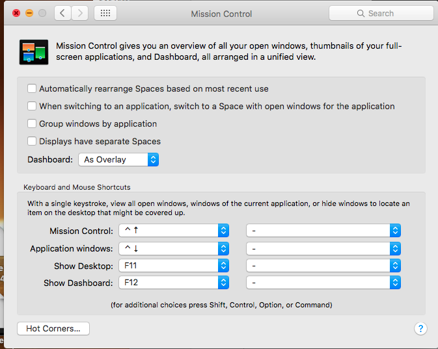438x349 pixels.
Task: Click the Hot Corners button
Action: 53,329
